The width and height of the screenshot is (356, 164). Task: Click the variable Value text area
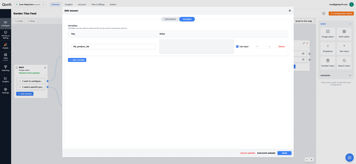tap(197, 46)
